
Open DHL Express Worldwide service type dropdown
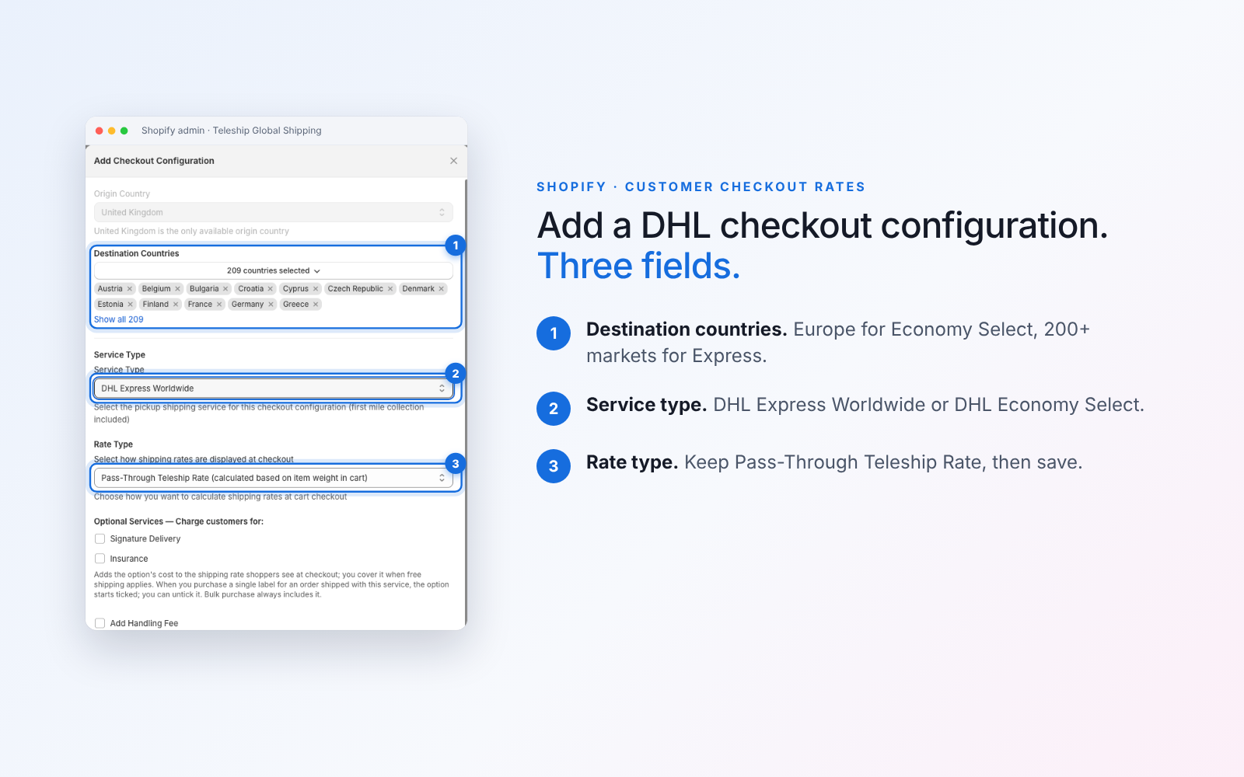(274, 388)
